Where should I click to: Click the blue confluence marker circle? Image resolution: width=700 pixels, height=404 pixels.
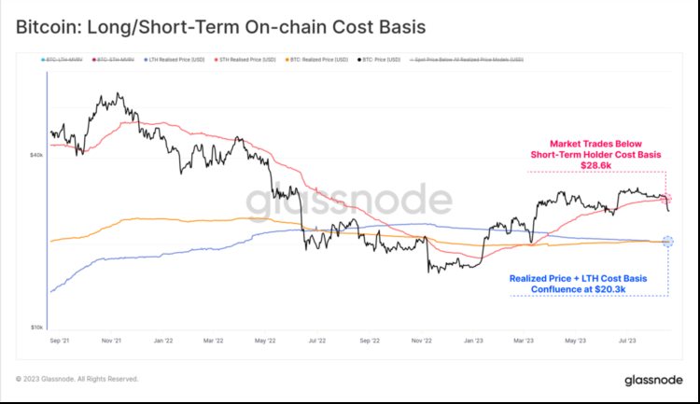tap(667, 242)
